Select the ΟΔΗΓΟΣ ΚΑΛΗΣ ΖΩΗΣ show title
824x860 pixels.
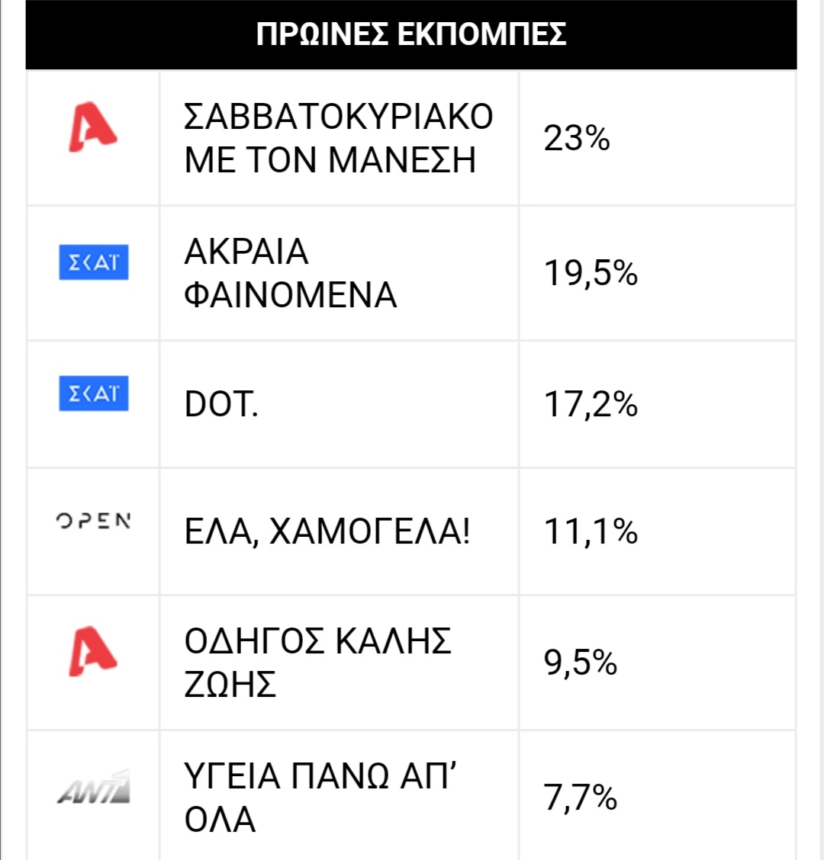point(318,663)
